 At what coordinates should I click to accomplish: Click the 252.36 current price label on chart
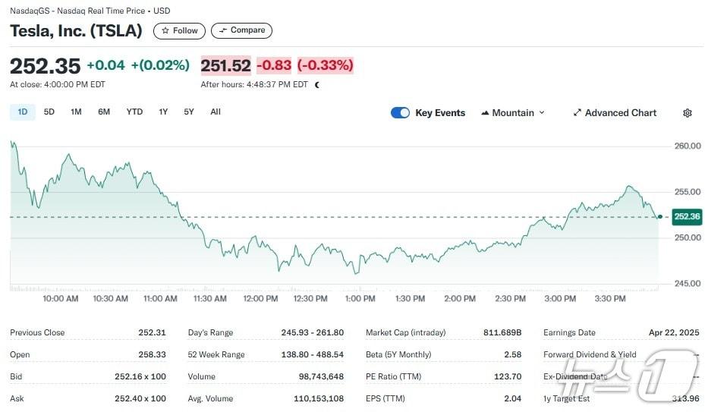click(x=686, y=217)
